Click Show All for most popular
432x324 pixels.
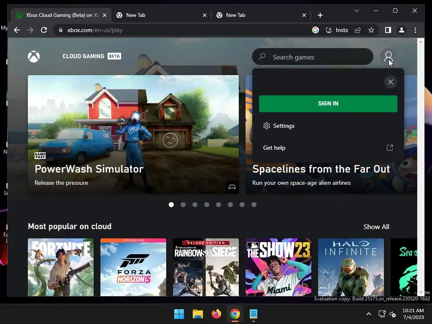[376, 227]
